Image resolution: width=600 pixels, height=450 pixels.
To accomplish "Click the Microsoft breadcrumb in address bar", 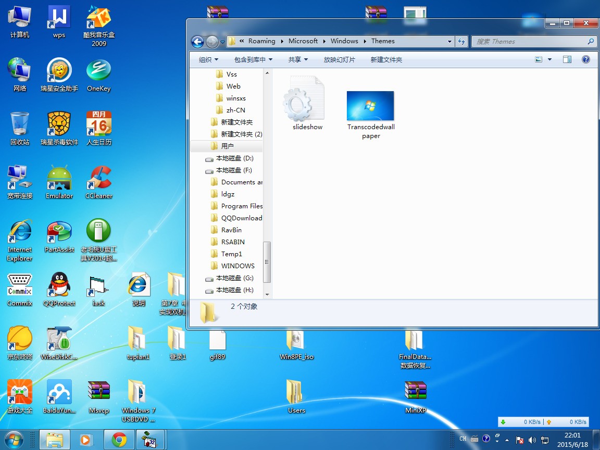I will (303, 41).
